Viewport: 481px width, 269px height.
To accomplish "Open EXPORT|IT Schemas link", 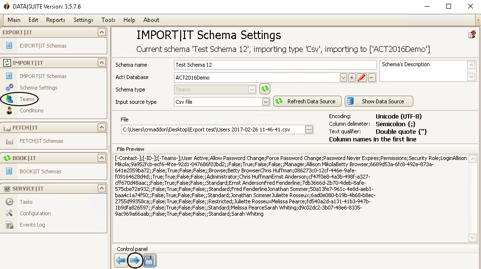I will click(x=43, y=46).
